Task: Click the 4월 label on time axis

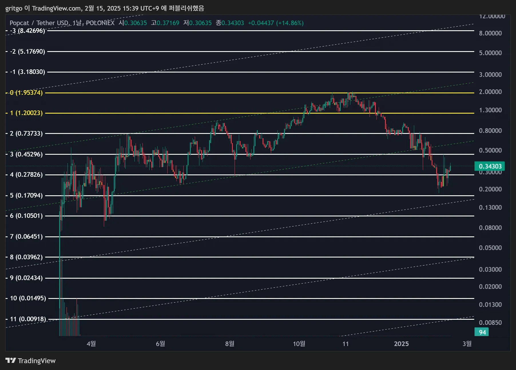Action: pos(91,343)
